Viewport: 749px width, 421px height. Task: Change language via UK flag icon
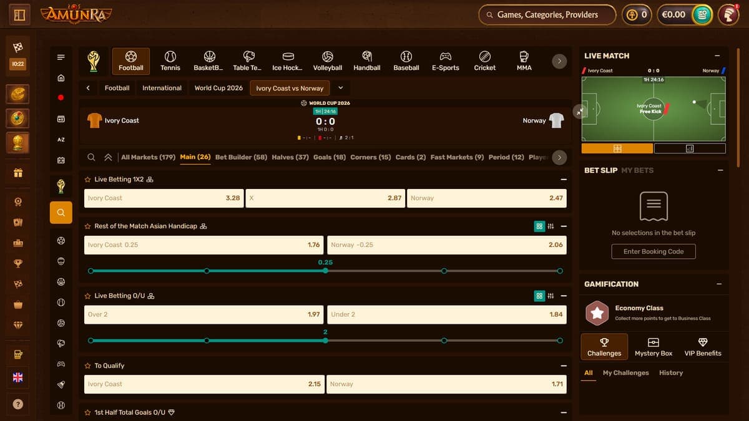[18, 377]
